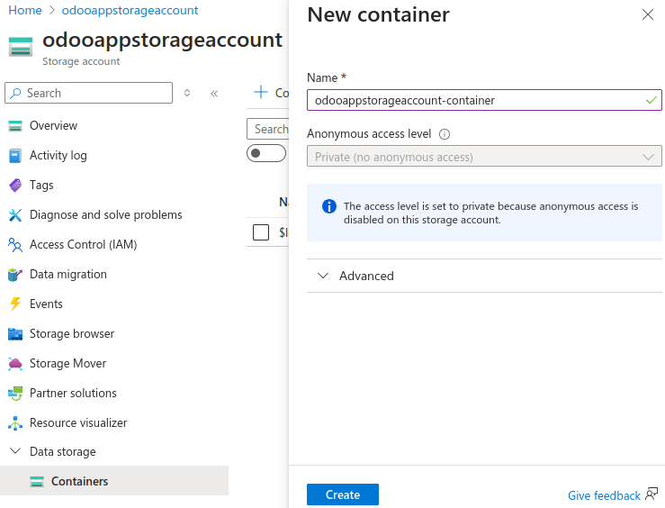Click the Events lightning icon
This screenshot has width=665, height=508.
click(14, 304)
